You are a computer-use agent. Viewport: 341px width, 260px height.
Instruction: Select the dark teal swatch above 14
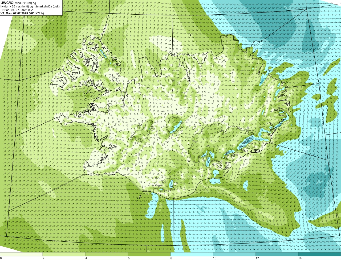click(320, 254)
